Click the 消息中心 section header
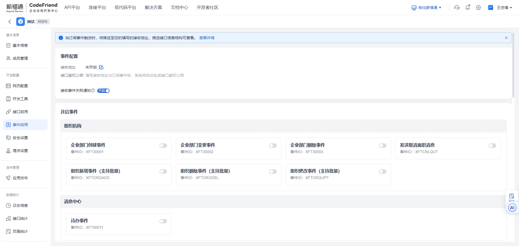The width and height of the screenshot is (519, 246). point(283,201)
